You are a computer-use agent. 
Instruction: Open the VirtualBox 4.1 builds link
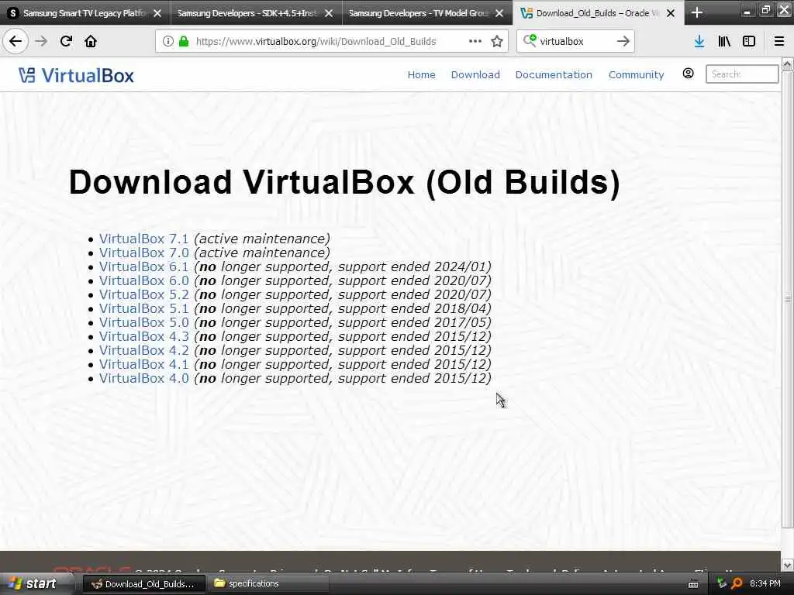[143, 364]
